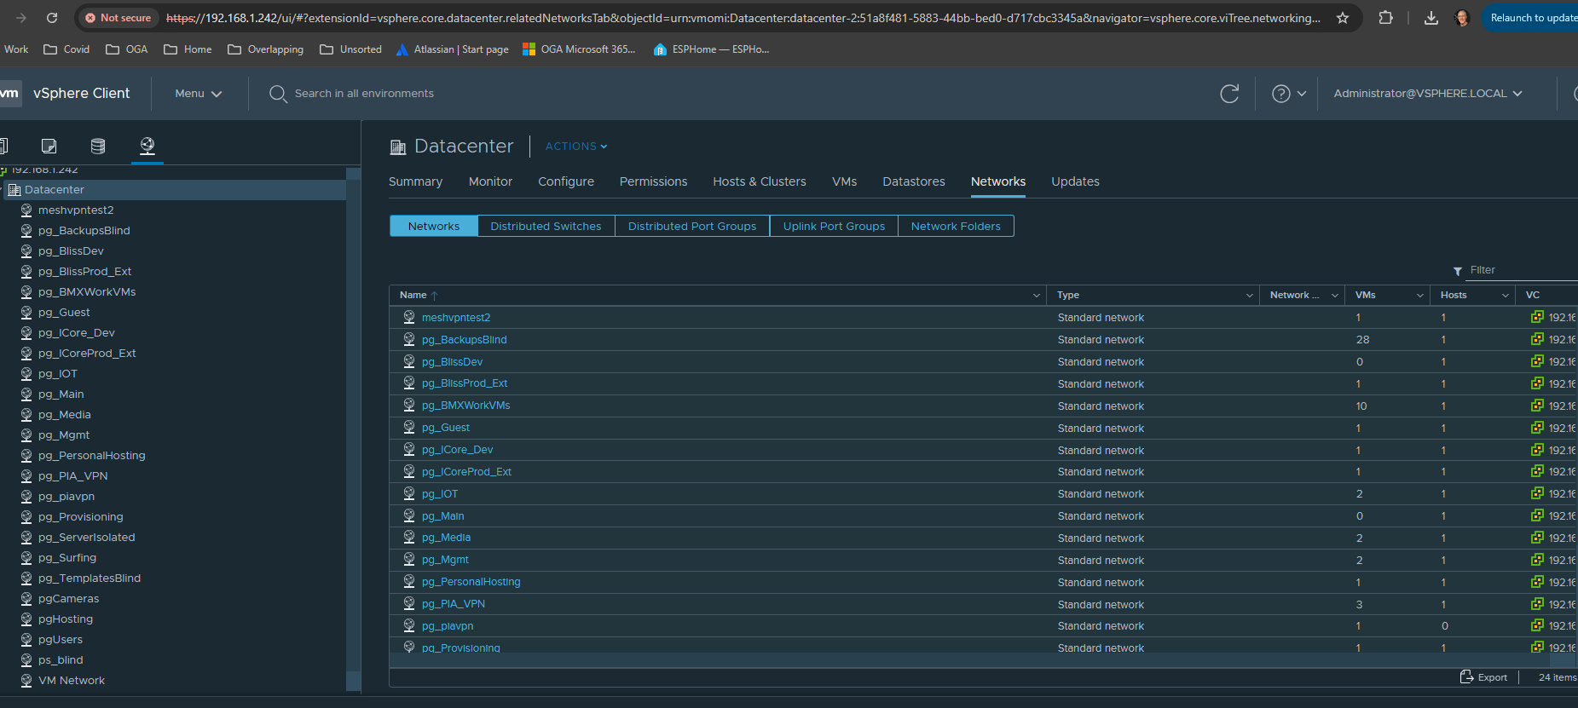This screenshot has width=1578, height=708.
Task: Click the VC icon in pg_Media row
Action: coord(1537,538)
